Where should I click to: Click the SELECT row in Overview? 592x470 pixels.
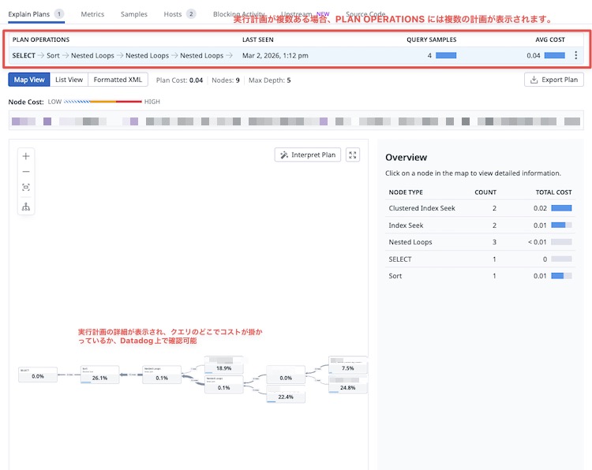pyautogui.click(x=480, y=259)
